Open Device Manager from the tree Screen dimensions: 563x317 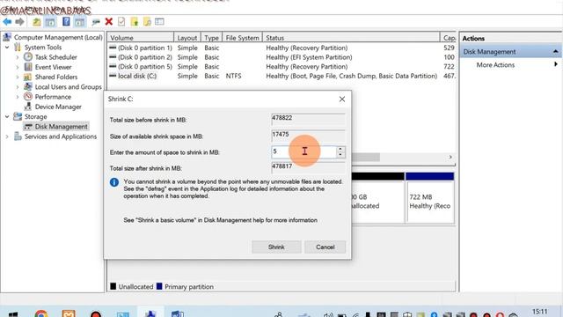pyautogui.click(x=58, y=107)
